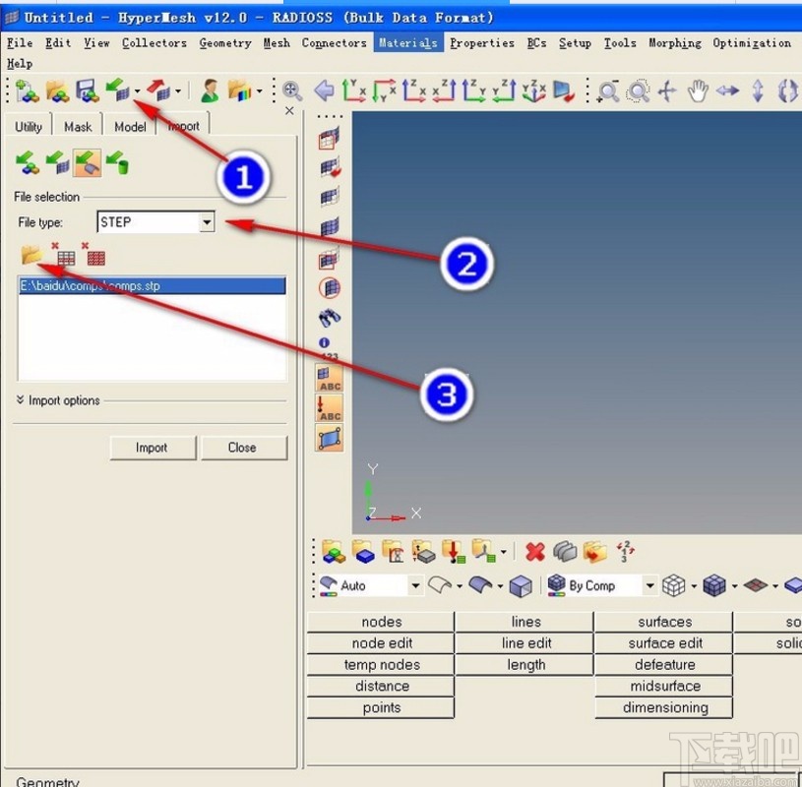Open the shaded elements cube dropdown arrow

tap(734, 586)
